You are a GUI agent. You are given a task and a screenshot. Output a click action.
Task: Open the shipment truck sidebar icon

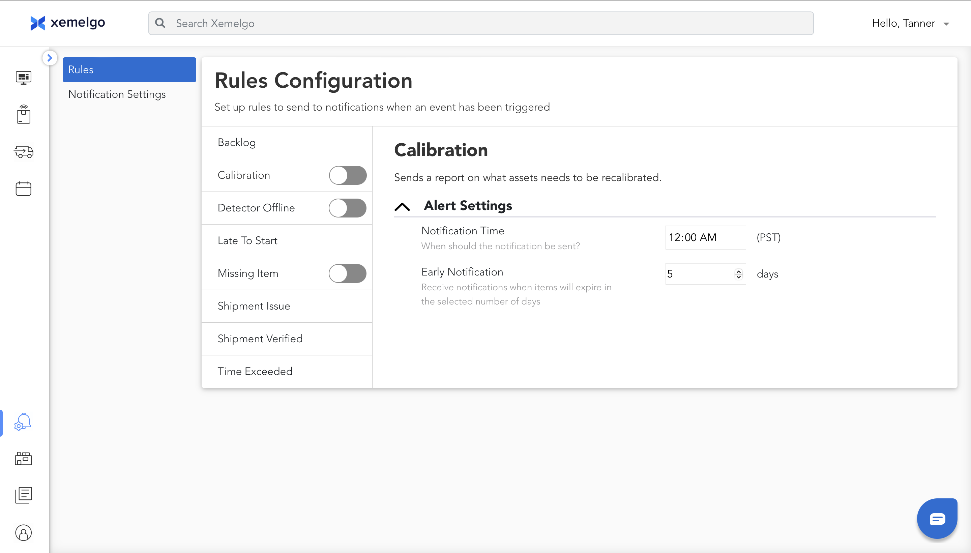pyautogui.click(x=24, y=152)
